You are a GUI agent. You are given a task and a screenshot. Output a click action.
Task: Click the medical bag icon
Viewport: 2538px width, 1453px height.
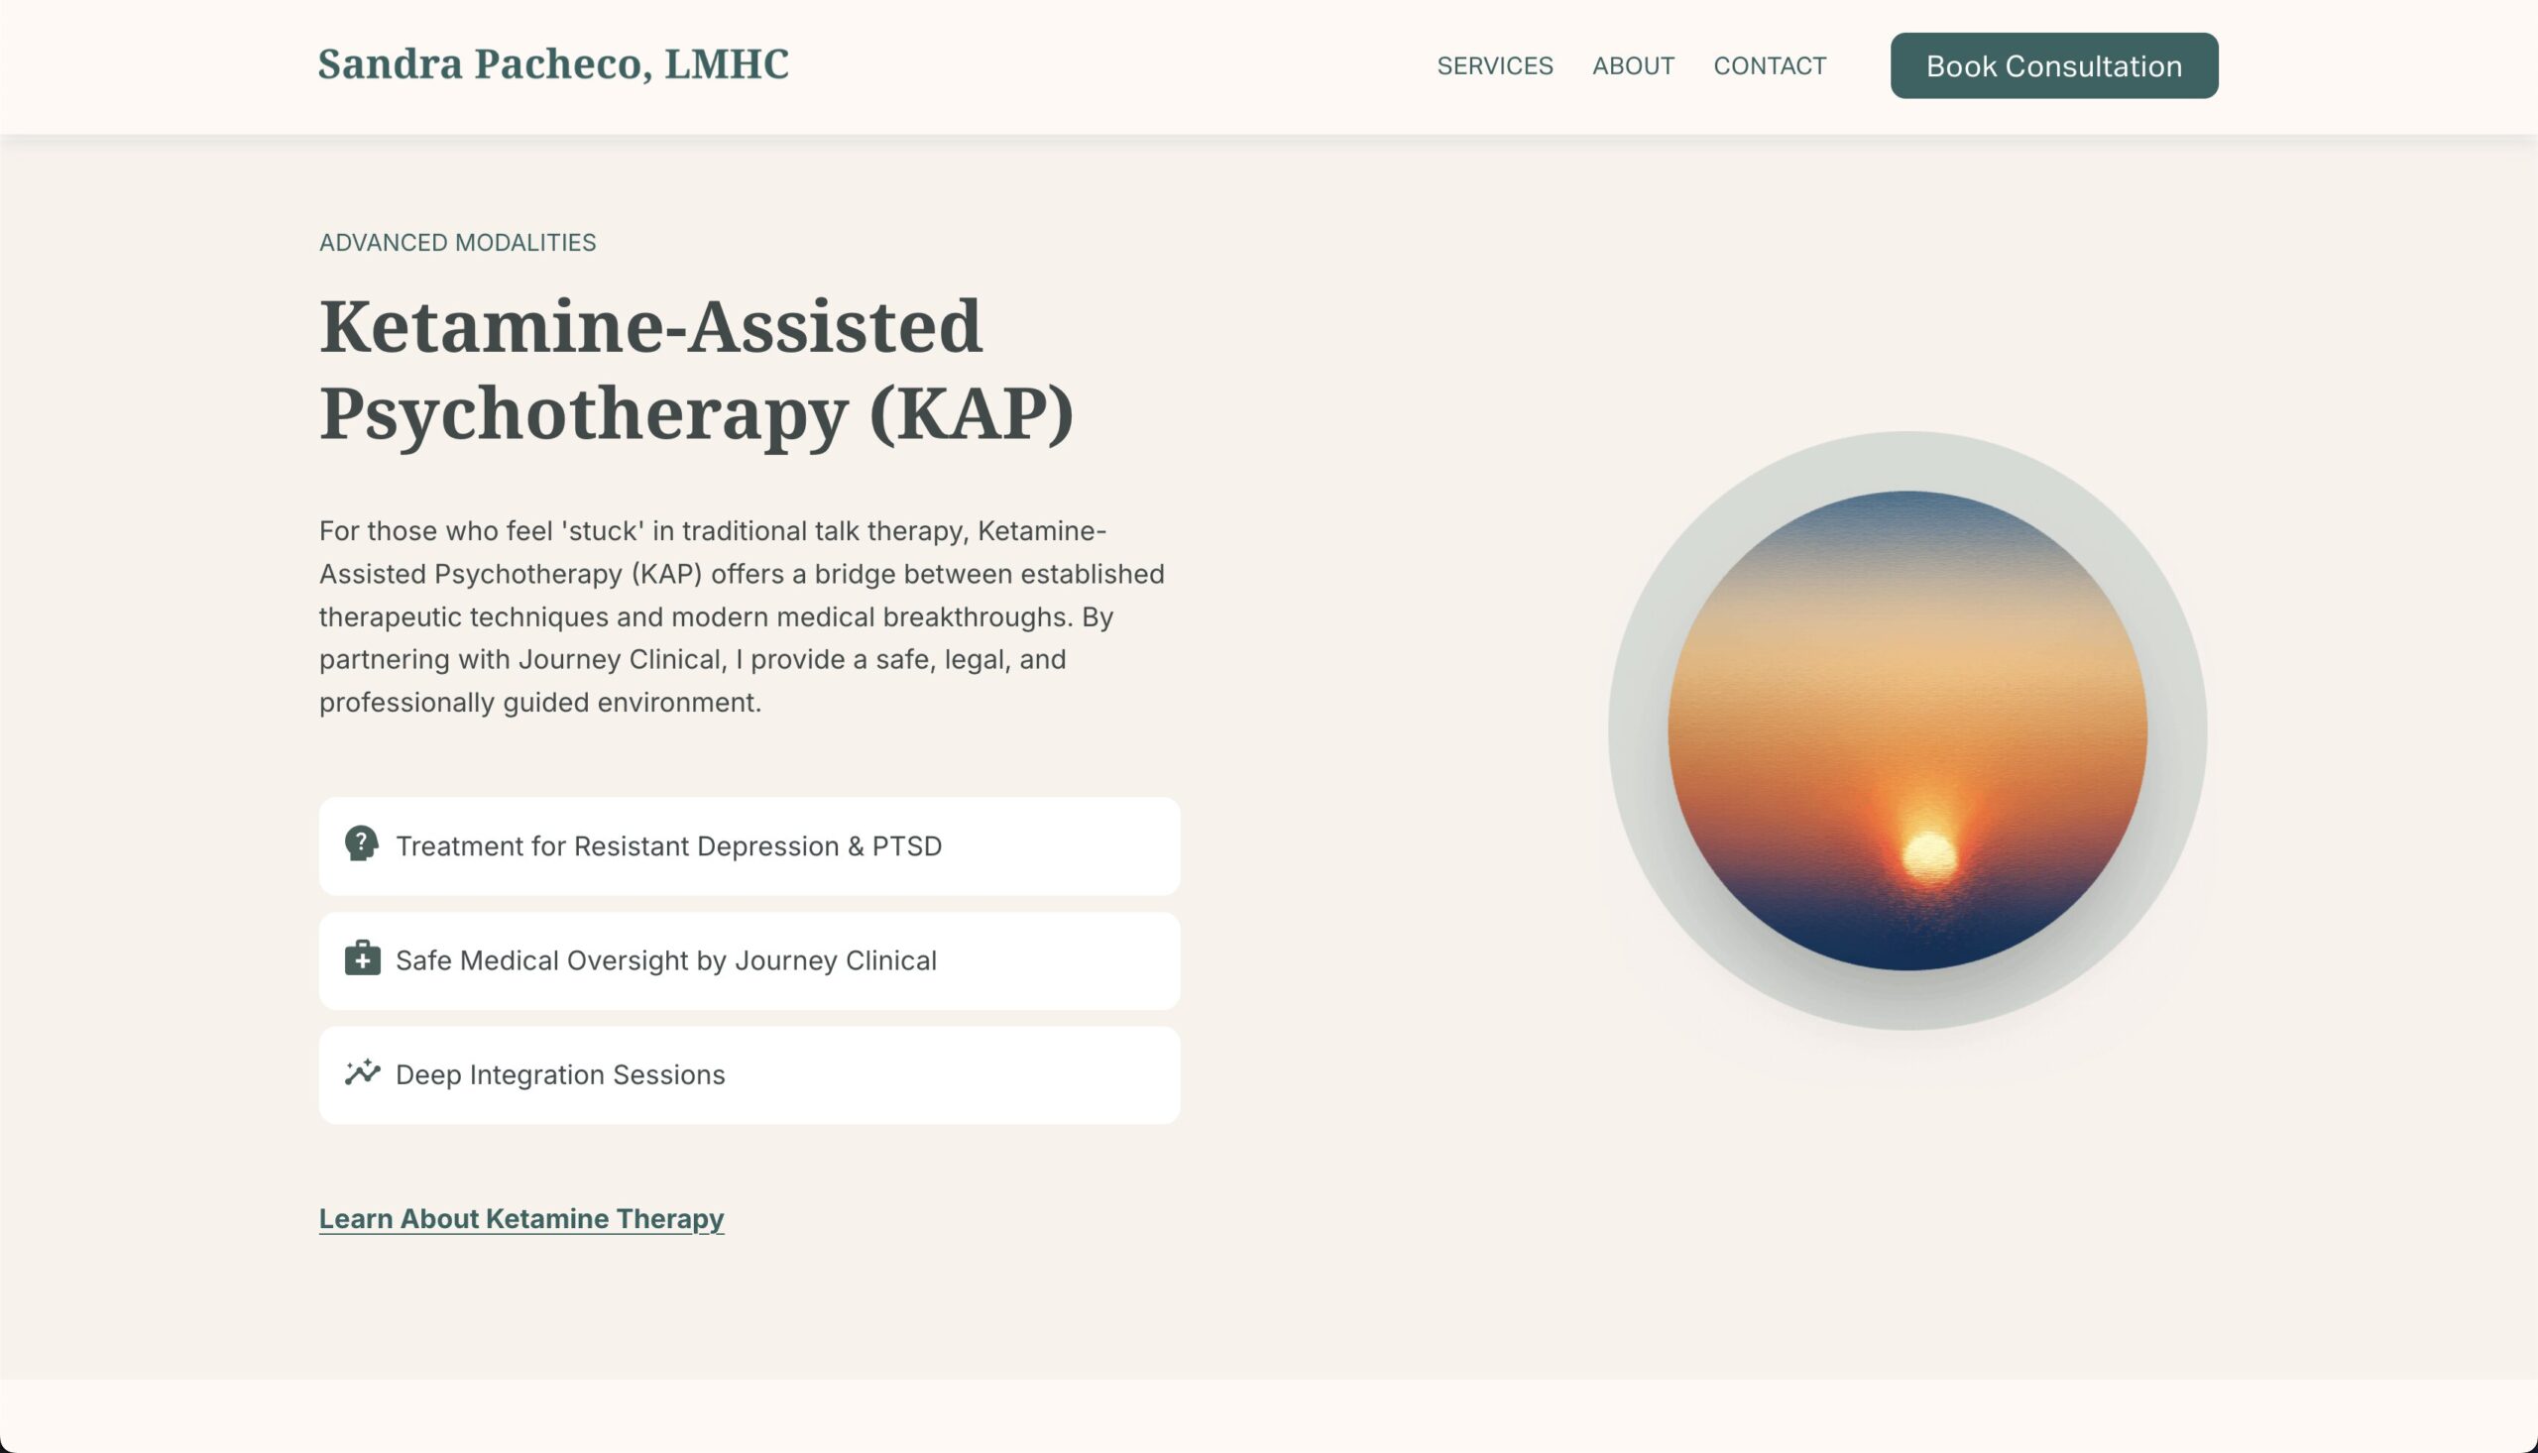pos(362,958)
